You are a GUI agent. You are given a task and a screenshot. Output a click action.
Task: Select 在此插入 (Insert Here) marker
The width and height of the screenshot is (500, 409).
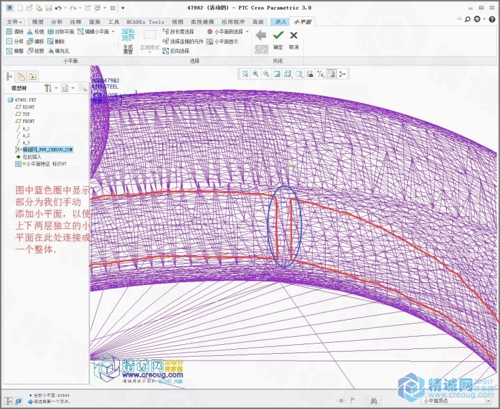[29, 157]
